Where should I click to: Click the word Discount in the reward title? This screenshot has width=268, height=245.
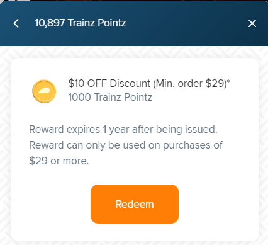(x=130, y=83)
